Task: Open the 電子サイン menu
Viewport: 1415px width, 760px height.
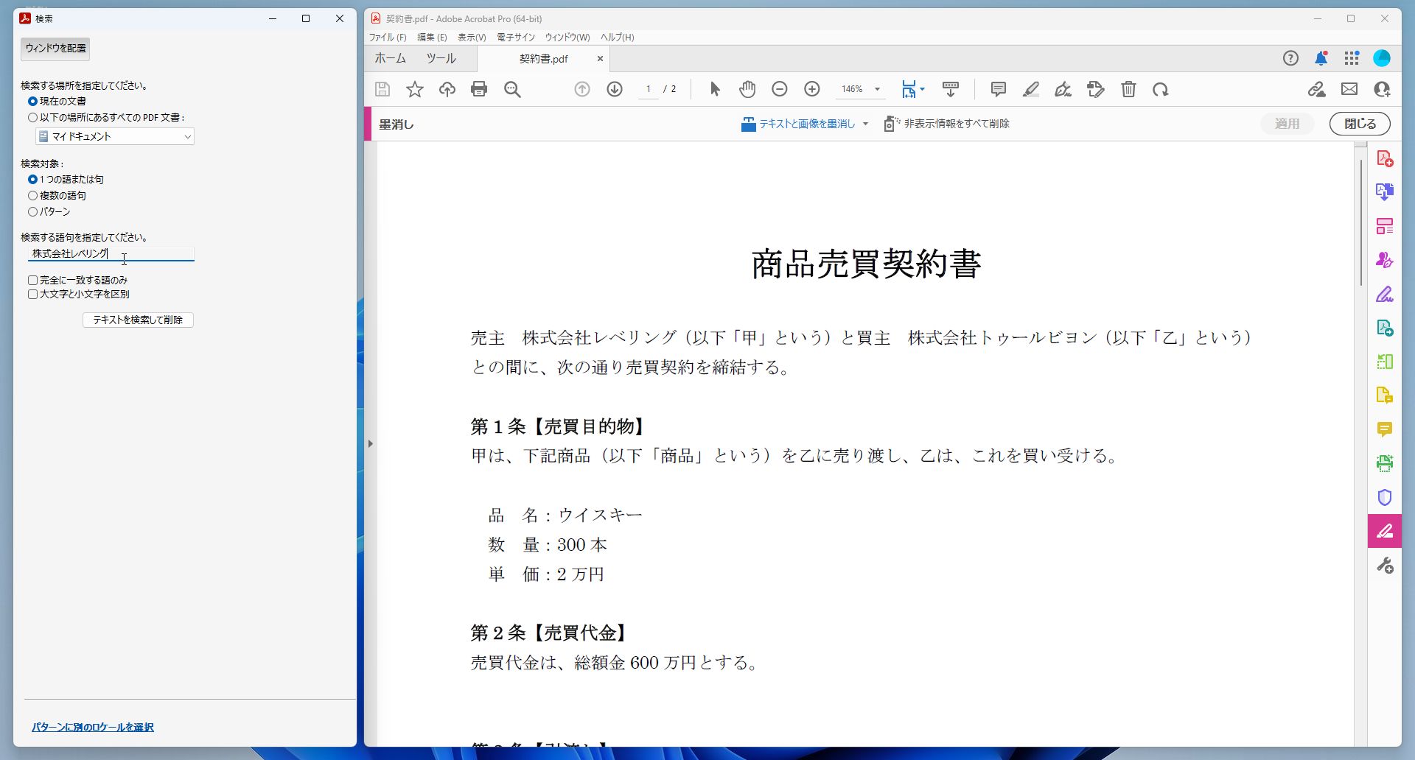Action: [x=515, y=37]
